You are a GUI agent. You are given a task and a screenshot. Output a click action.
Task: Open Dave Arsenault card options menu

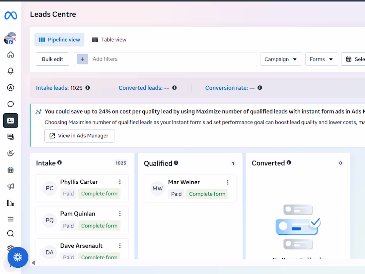pos(120,245)
